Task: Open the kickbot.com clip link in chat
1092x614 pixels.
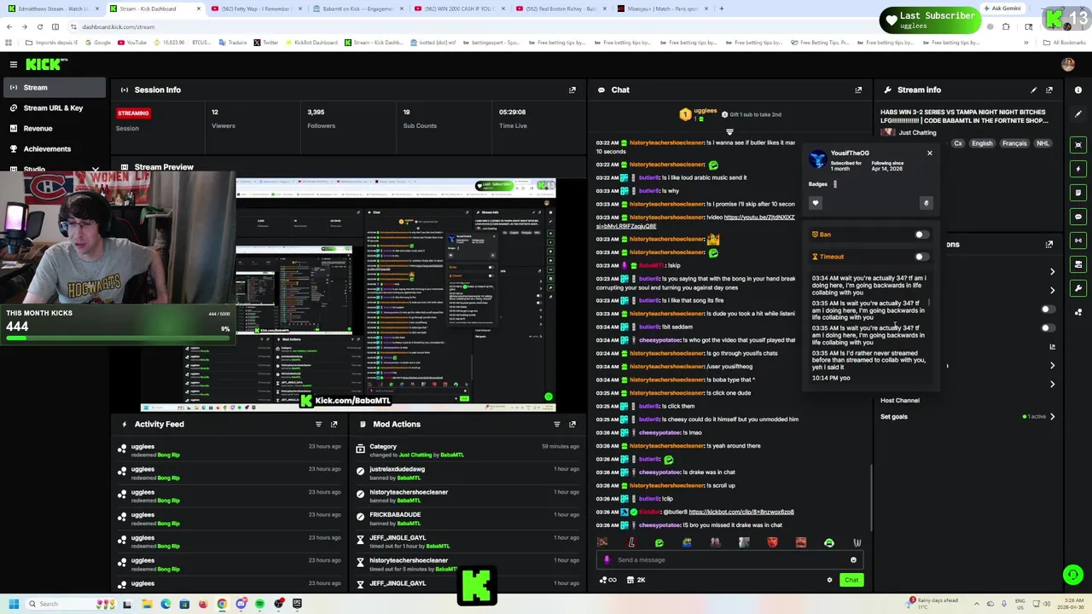Action: pyautogui.click(x=741, y=512)
